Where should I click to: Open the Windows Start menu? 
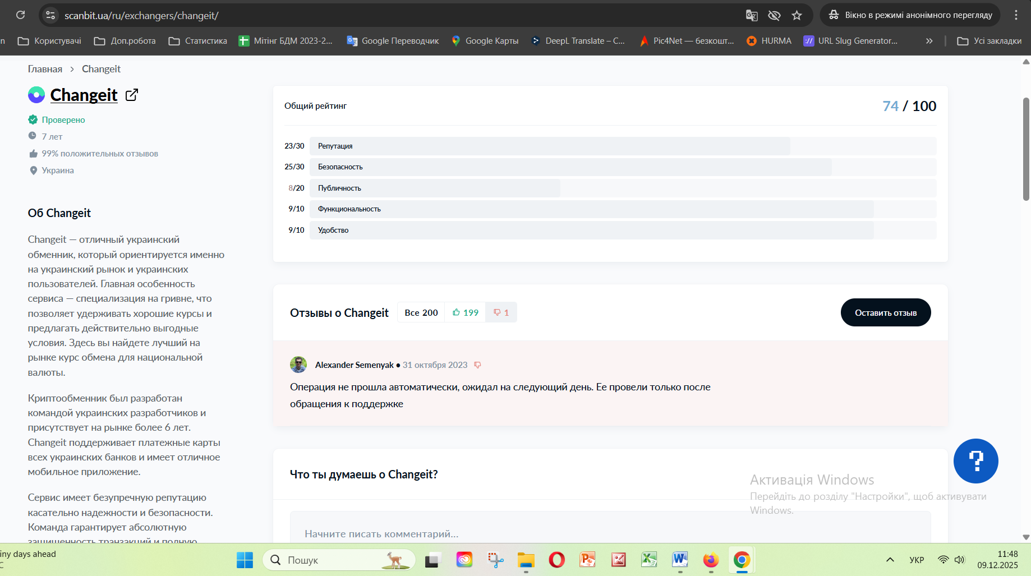(x=245, y=560)
